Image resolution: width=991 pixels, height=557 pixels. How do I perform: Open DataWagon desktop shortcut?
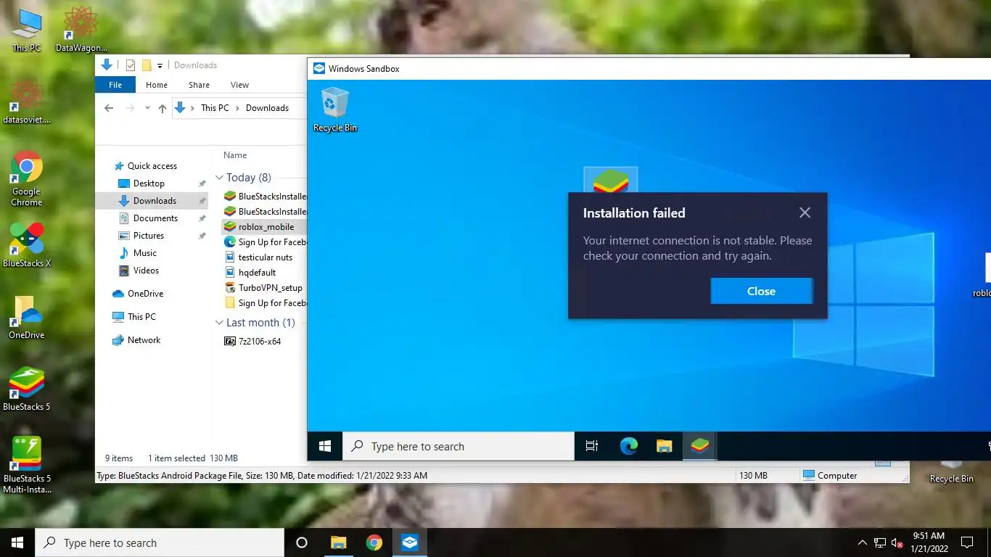click(81, 30)
